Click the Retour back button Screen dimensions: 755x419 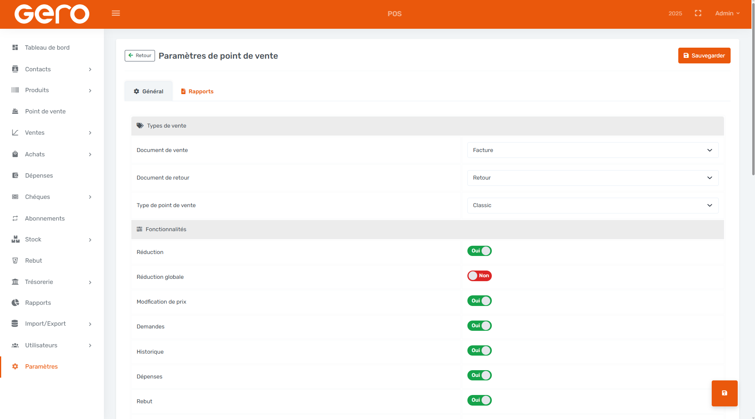click(140, 56)
